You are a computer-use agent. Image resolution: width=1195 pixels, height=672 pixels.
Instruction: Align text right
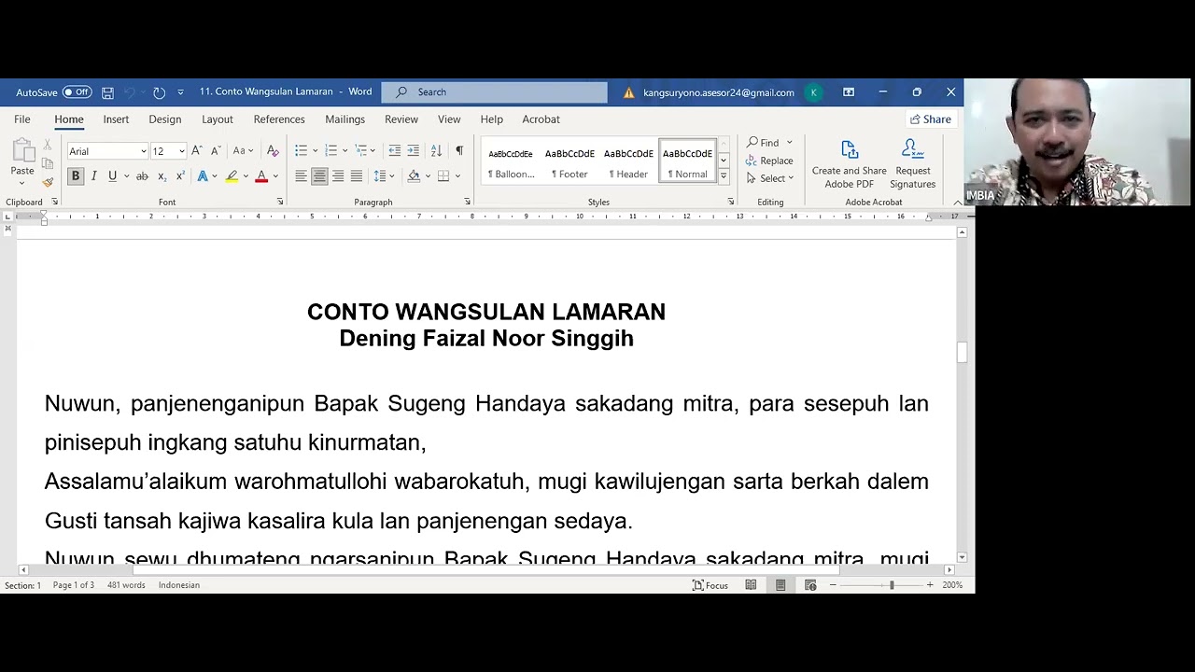pyautogui.click(x=338, y=176)
